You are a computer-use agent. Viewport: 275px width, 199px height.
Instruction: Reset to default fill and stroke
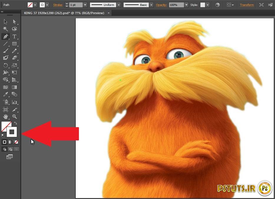click(x=3, y=135)
